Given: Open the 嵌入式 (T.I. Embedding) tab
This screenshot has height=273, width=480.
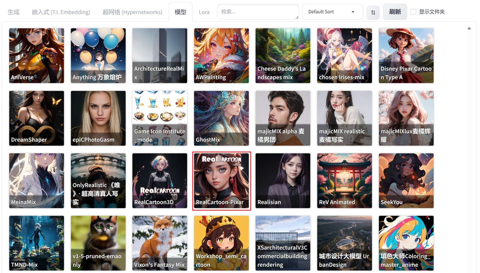Looking at the screenshot, I should [x=61, y=12].
